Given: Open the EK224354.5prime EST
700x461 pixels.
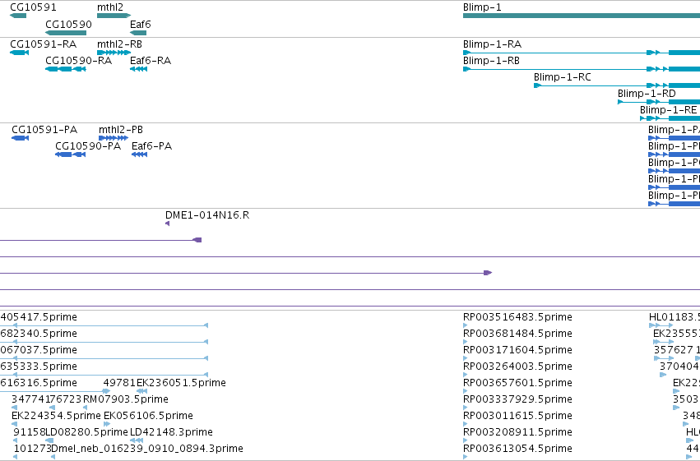Looking at the screenshot, I should pos(14,425).
